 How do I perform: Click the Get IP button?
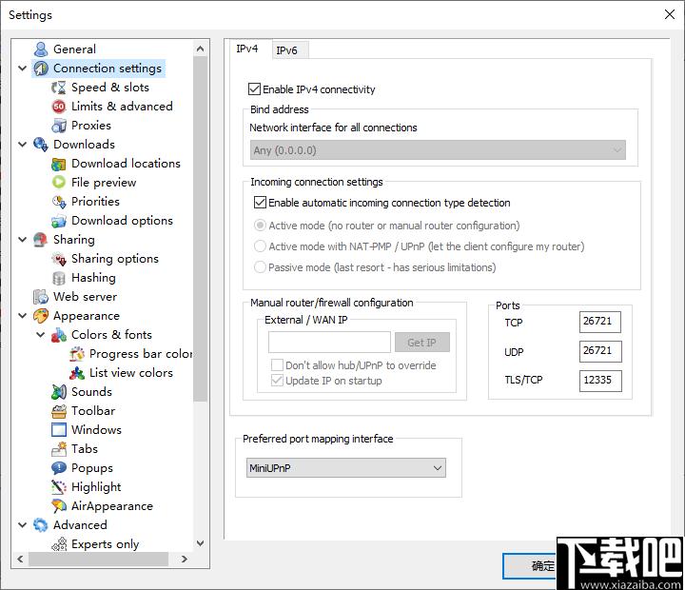(x=422, y=343)
